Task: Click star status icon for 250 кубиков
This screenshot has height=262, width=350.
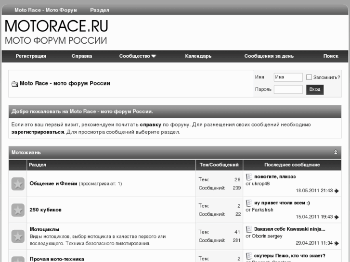Action: (x=18, y=210)
